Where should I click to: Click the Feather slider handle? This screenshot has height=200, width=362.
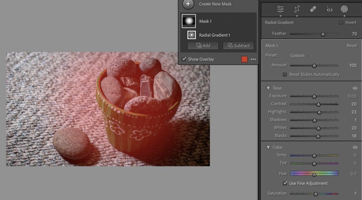pyautogui.click(x=323, y=34)
